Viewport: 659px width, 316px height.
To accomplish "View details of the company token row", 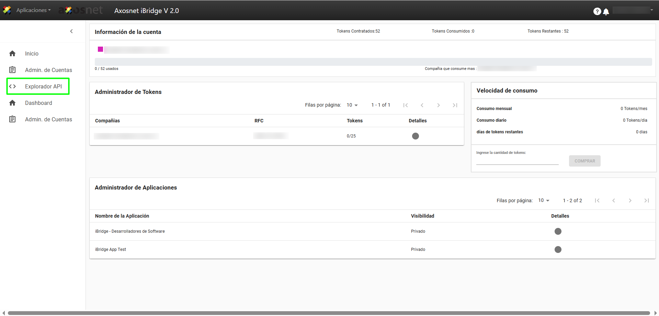I will pyautogui.click(x=415, y=136).
